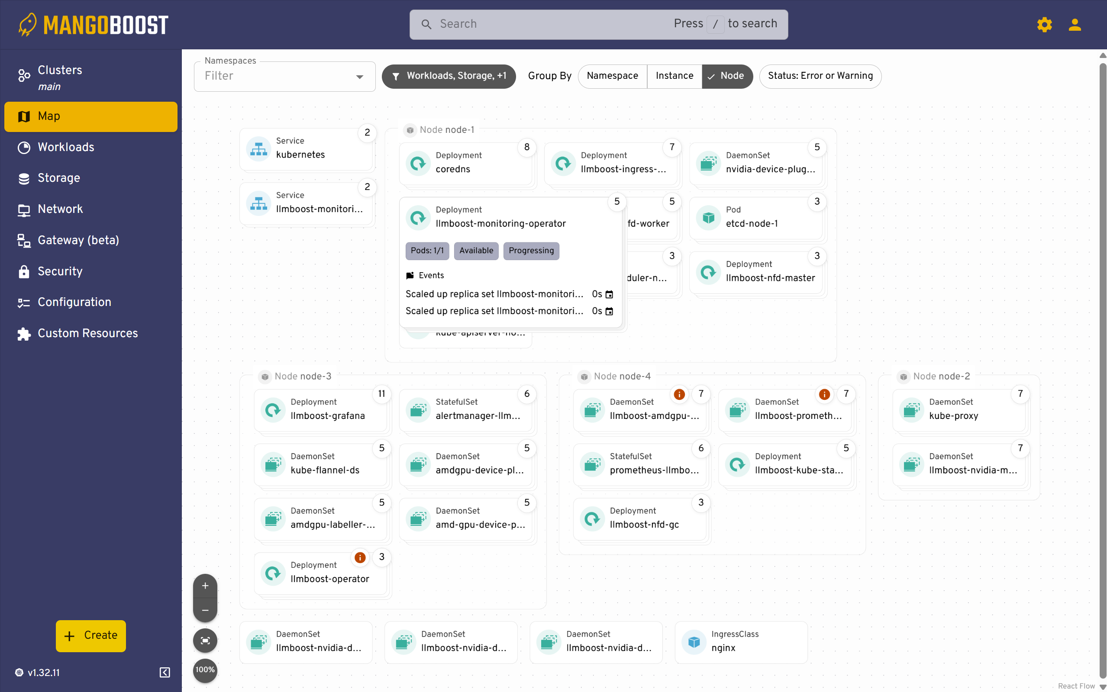Open the Workloads, Storage, +1 filter chip
The width and height of the screenshot is (1107, 692).
[x=449, y=77]
